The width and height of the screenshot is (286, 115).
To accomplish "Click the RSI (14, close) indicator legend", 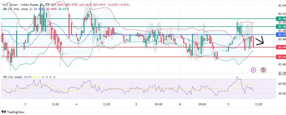I will (x=13, y=77).
